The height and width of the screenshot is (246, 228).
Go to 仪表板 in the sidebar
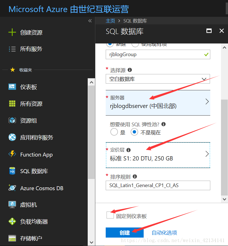(28, 87)
